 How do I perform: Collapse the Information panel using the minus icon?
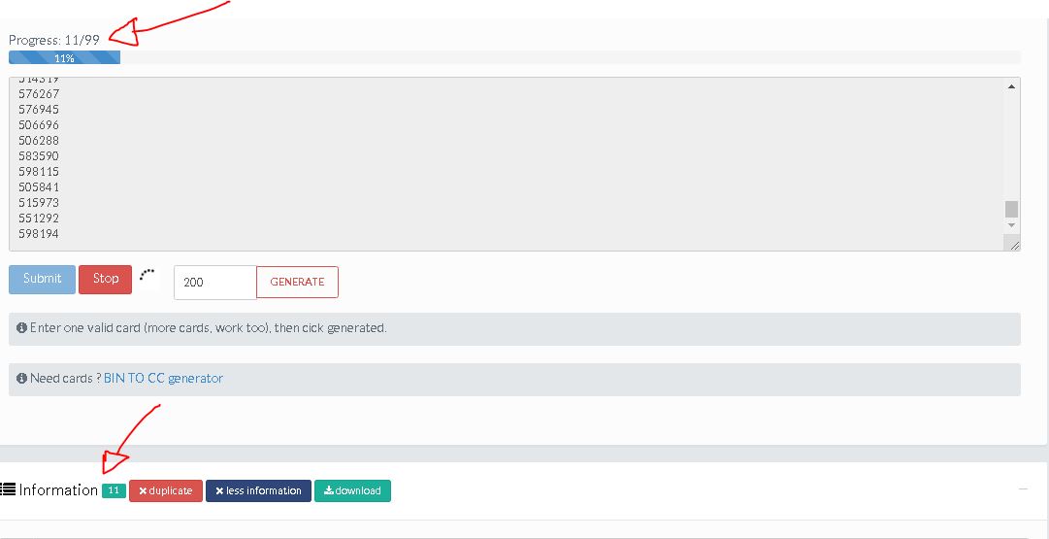[x=1023, y=489]
